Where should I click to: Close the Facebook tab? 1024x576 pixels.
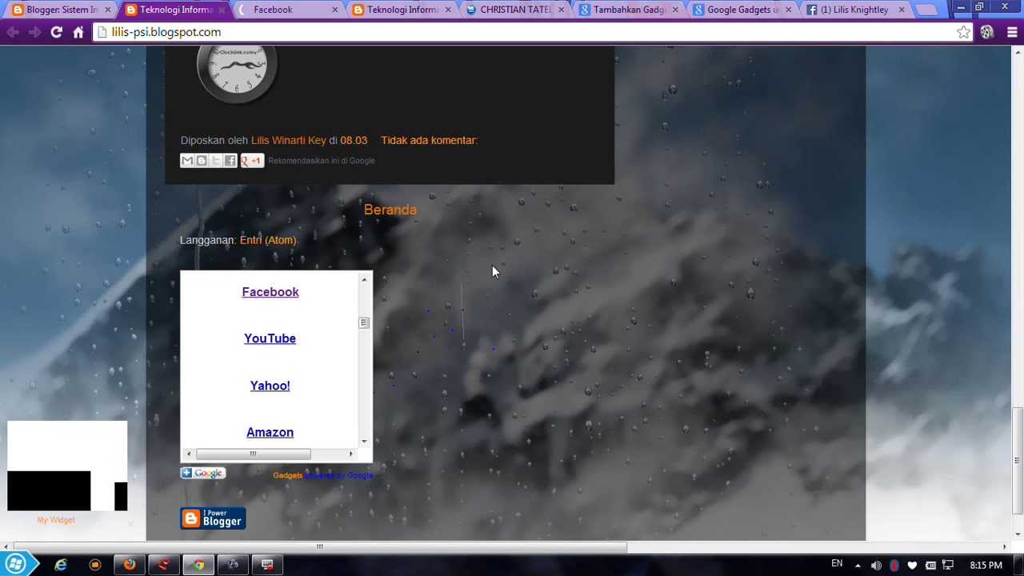(x=335, y=10)
